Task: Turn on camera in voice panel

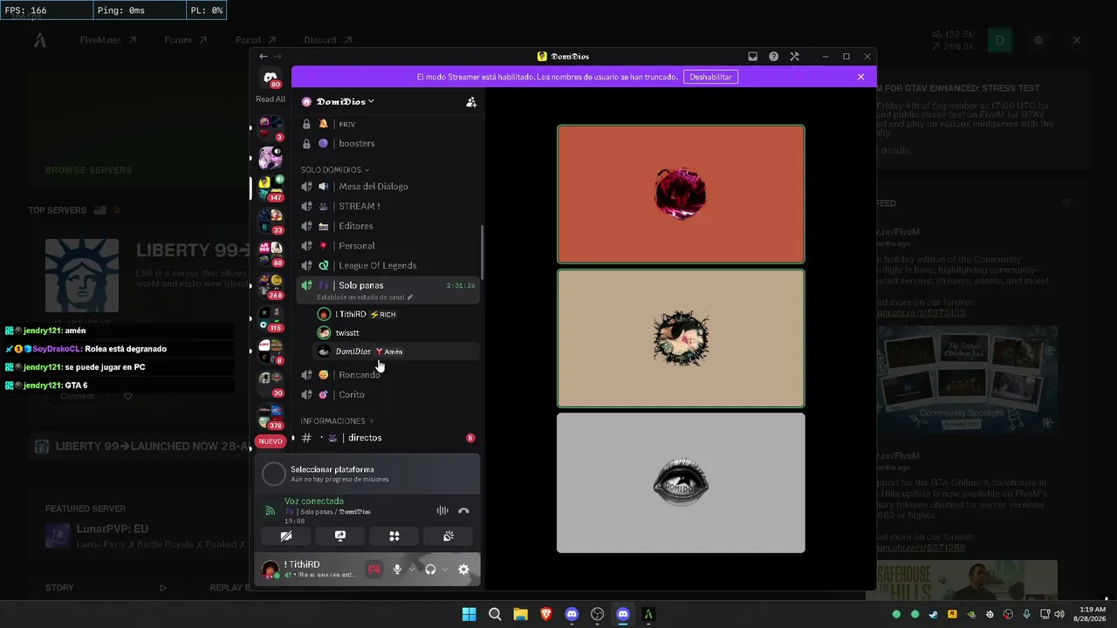Action: (x=286, y=536)
